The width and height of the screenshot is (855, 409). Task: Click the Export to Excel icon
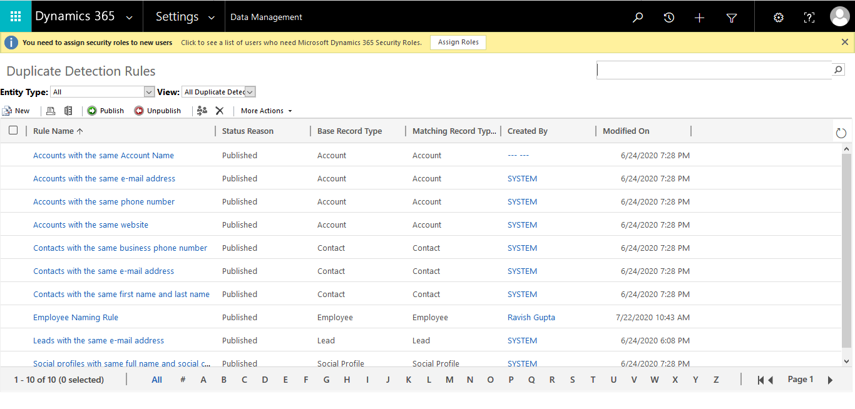(x=68, y=111)
